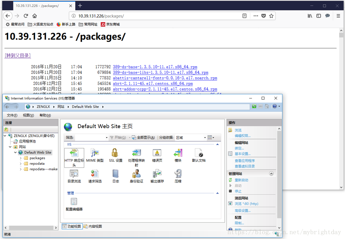Click 转到父目录 parent directory link
Viewport: 345px width, 239px height.
point(18,56)
